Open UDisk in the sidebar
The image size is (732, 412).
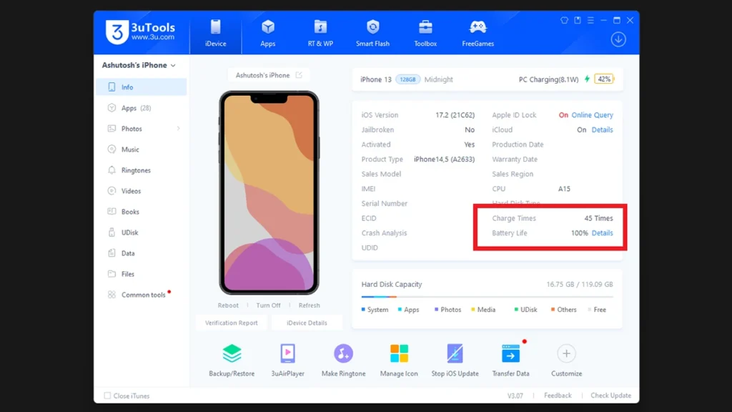pyautogui.click(x=141, y=232)
